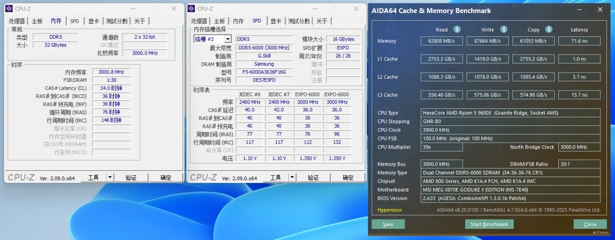Viewport: 615px width, 240px height.
Task: Click 工具 button in SPD CPU-Z window
Action: click(276, 178)
